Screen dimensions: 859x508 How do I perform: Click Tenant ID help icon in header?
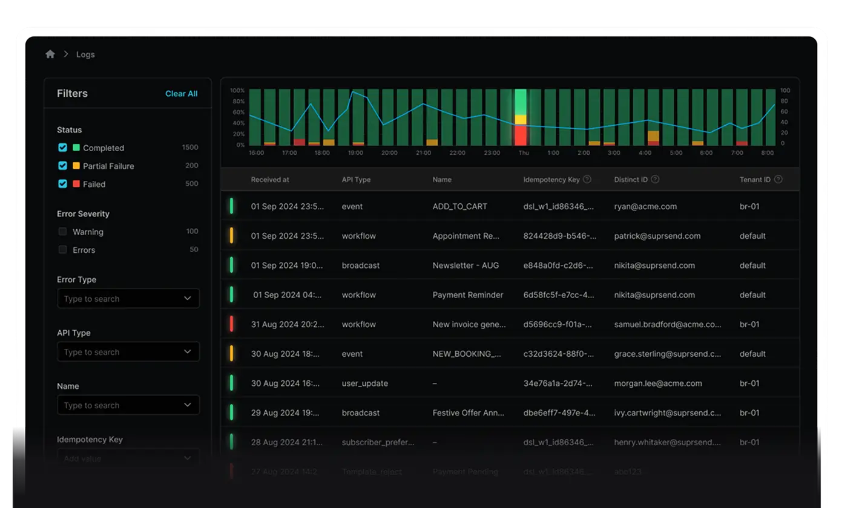click(778, 180)
